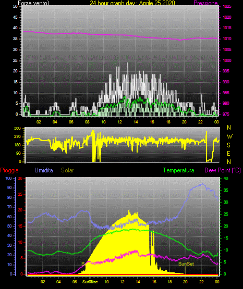Click the graph title Aprile 25 2020
Viewport: 243px width, 289px height.
tap(157, 3)
